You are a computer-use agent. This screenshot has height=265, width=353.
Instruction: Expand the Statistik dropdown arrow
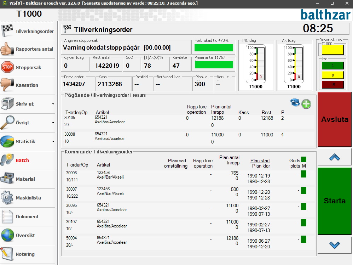[53, 141]
